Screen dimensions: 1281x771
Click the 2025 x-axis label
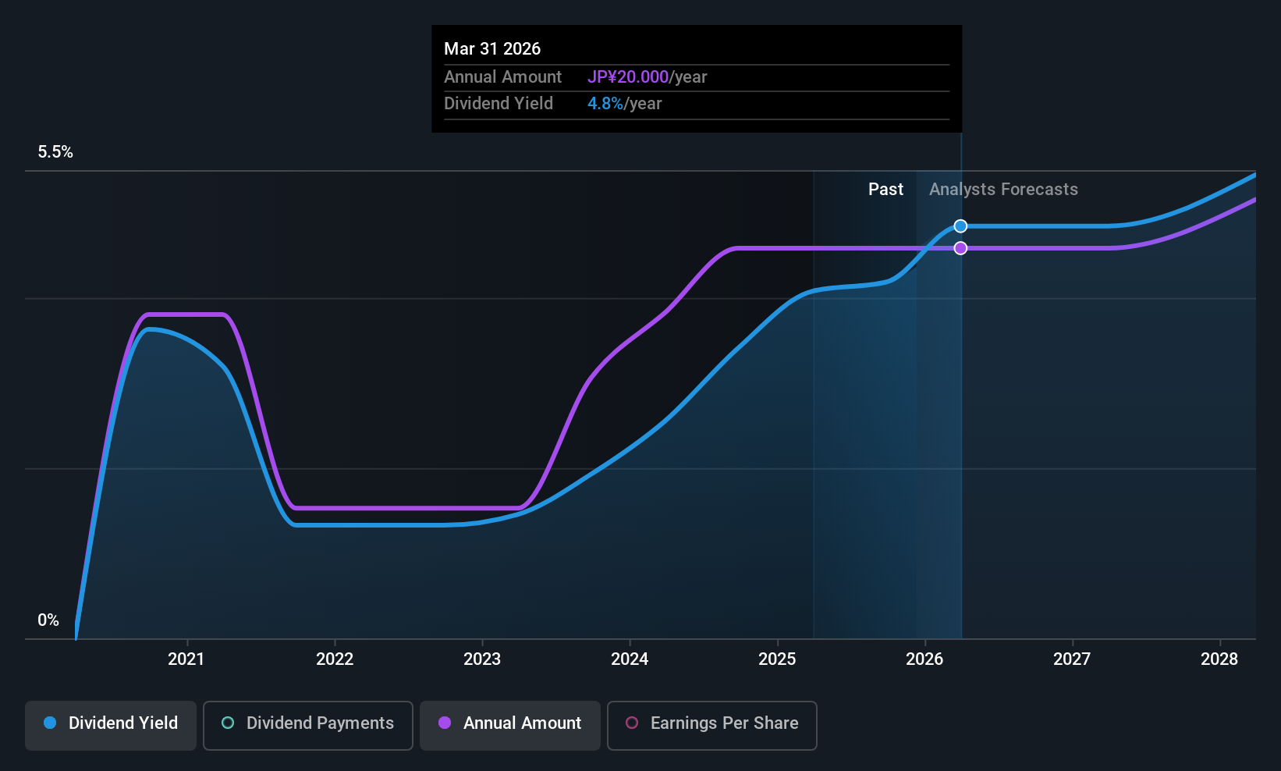777,659
